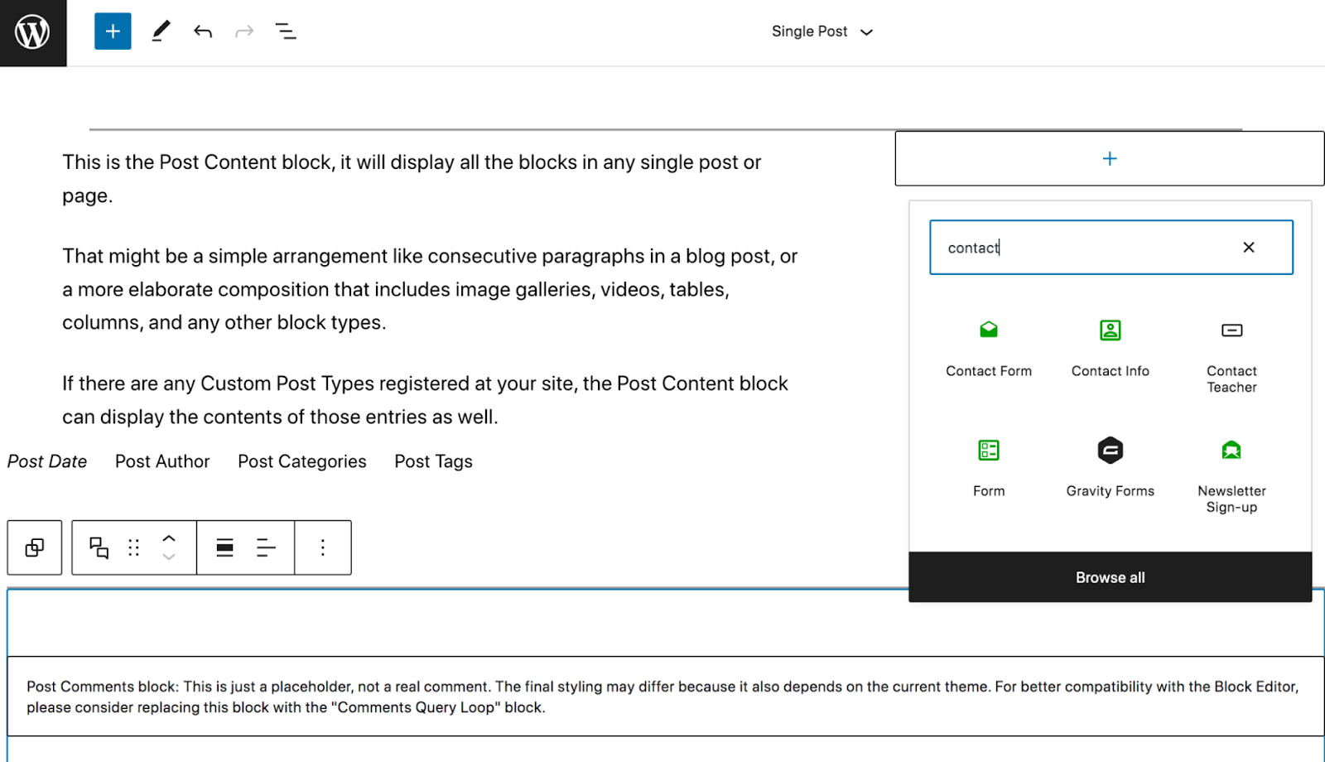Insert the Form block
Screen dimensions: 1325x762
coord(988,468)
